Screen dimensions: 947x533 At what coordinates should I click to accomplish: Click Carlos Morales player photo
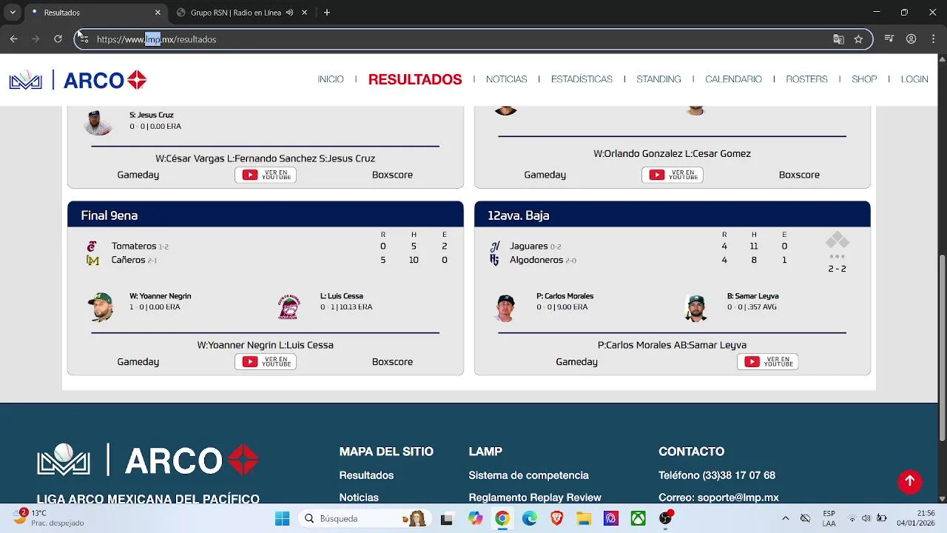[506, 307]
